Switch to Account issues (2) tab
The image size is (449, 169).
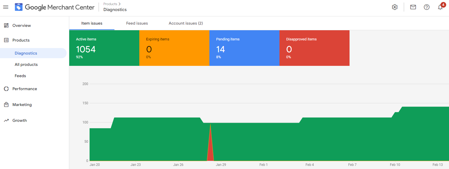pos(186,23)
